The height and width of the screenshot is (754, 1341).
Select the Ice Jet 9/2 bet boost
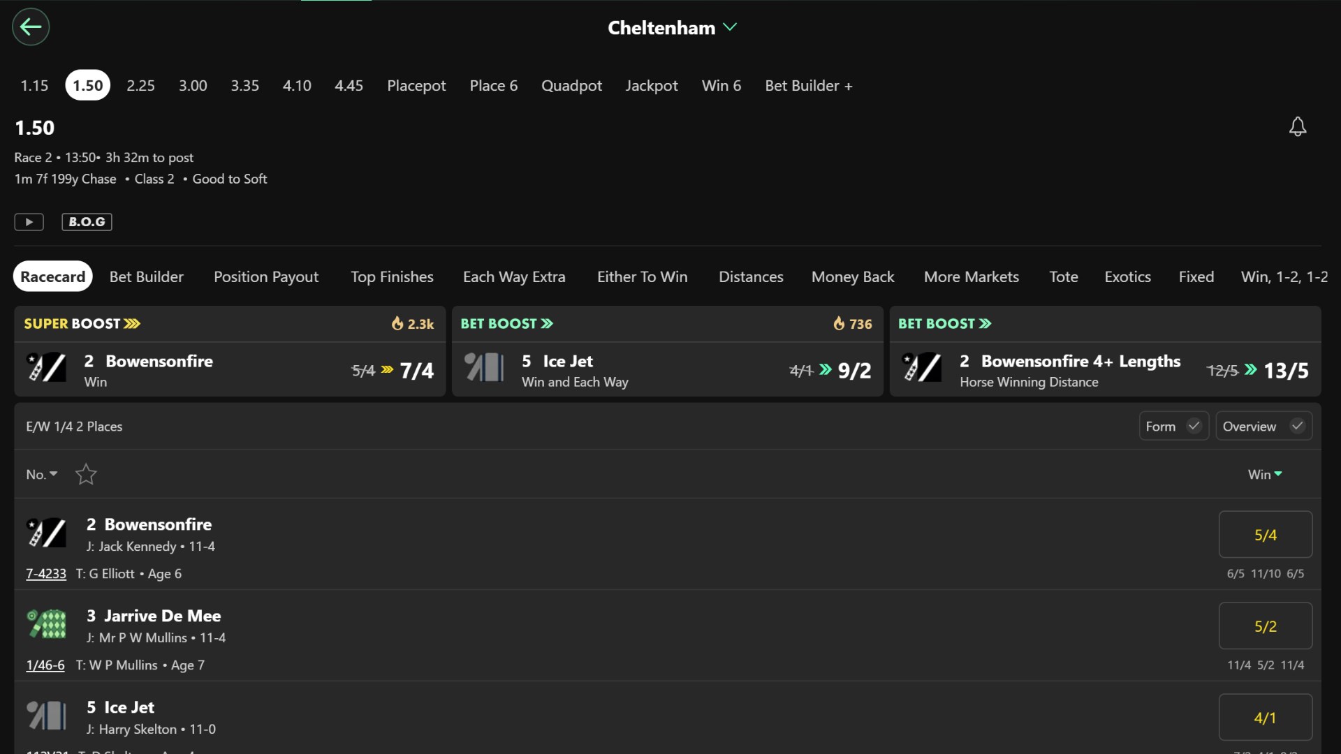coord(667,370)
